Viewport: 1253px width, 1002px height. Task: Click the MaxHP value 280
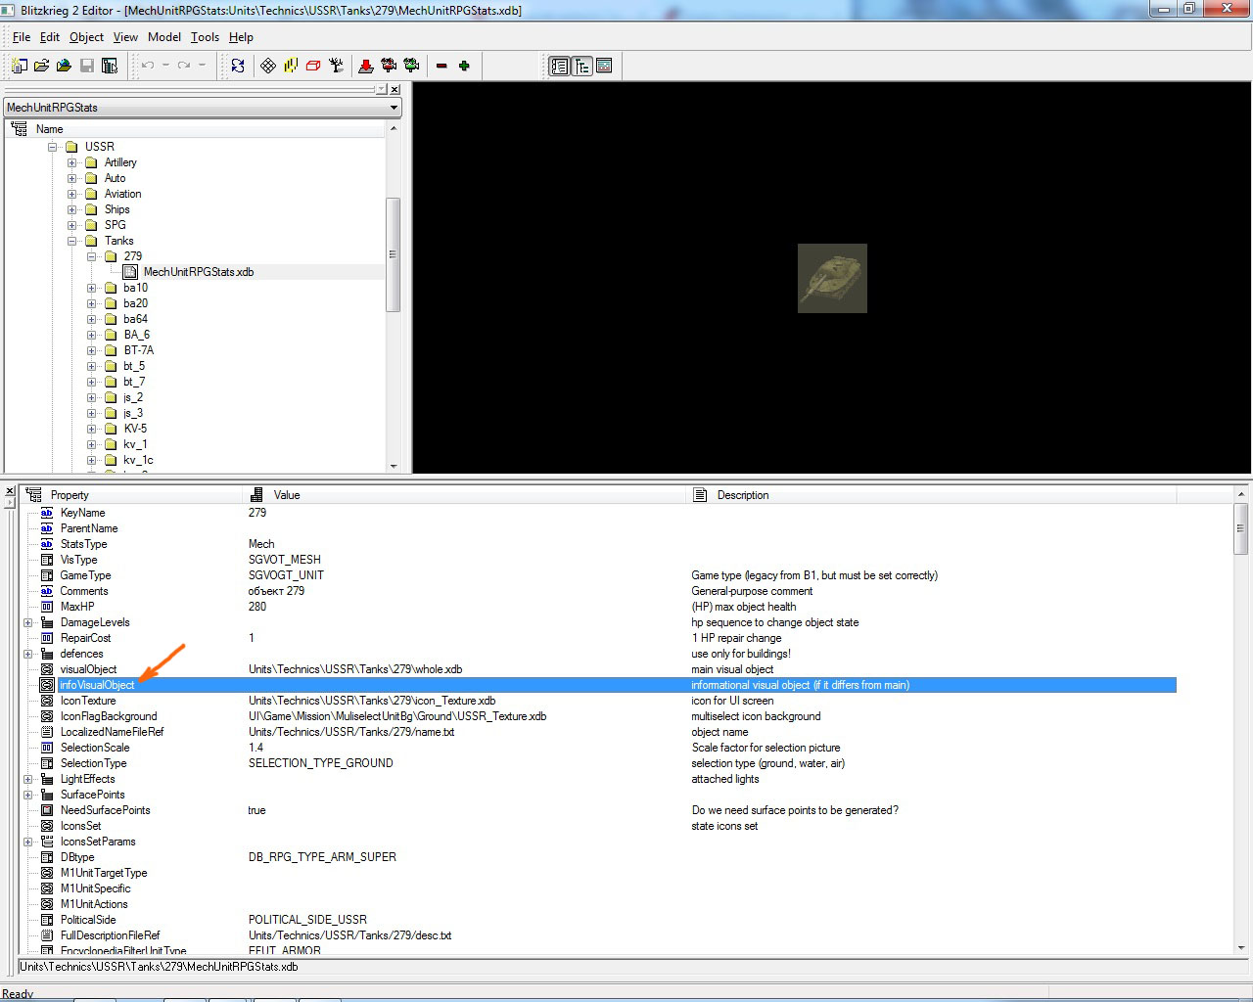tap(257, 607)
